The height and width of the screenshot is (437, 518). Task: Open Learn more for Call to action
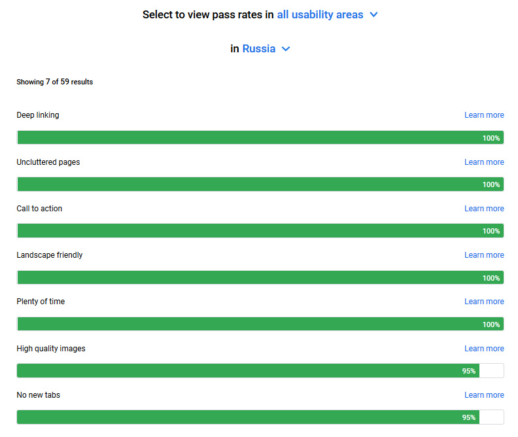484,209
